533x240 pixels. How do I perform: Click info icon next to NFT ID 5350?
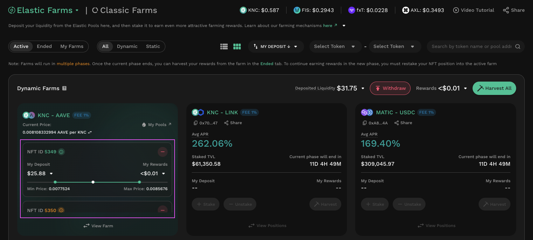coord(61,210)
